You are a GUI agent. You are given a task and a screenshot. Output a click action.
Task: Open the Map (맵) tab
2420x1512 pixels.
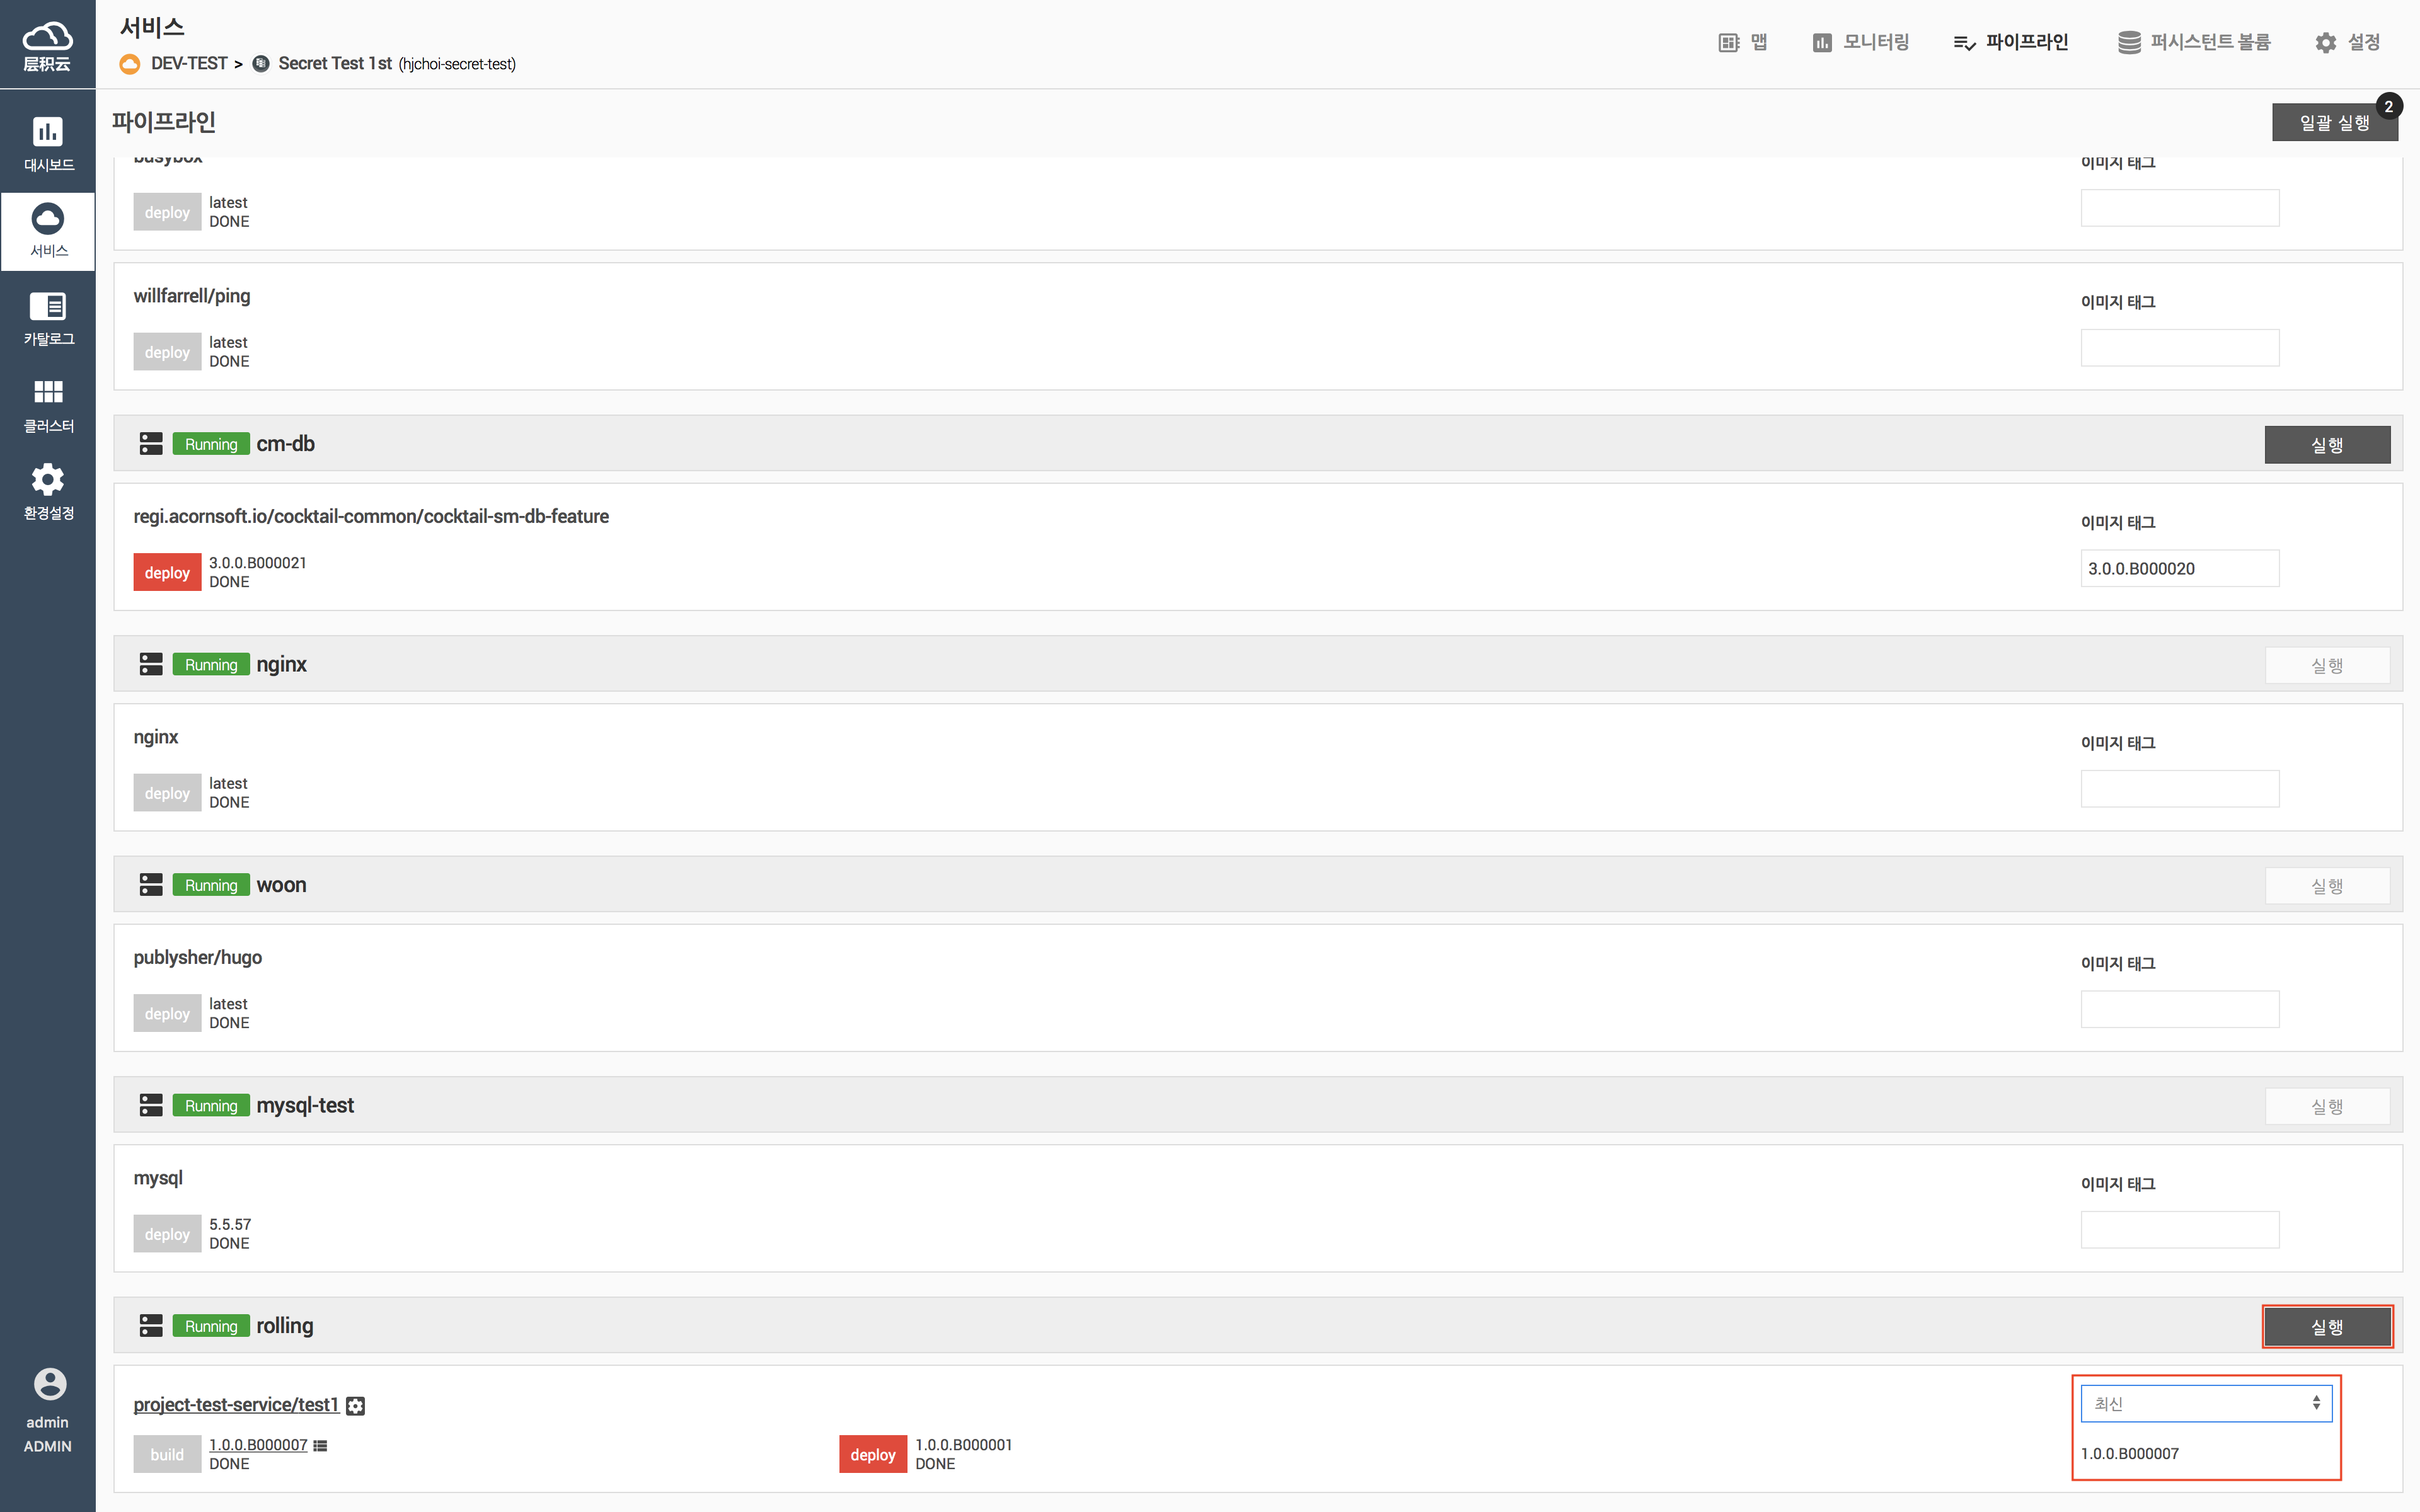1743,42
